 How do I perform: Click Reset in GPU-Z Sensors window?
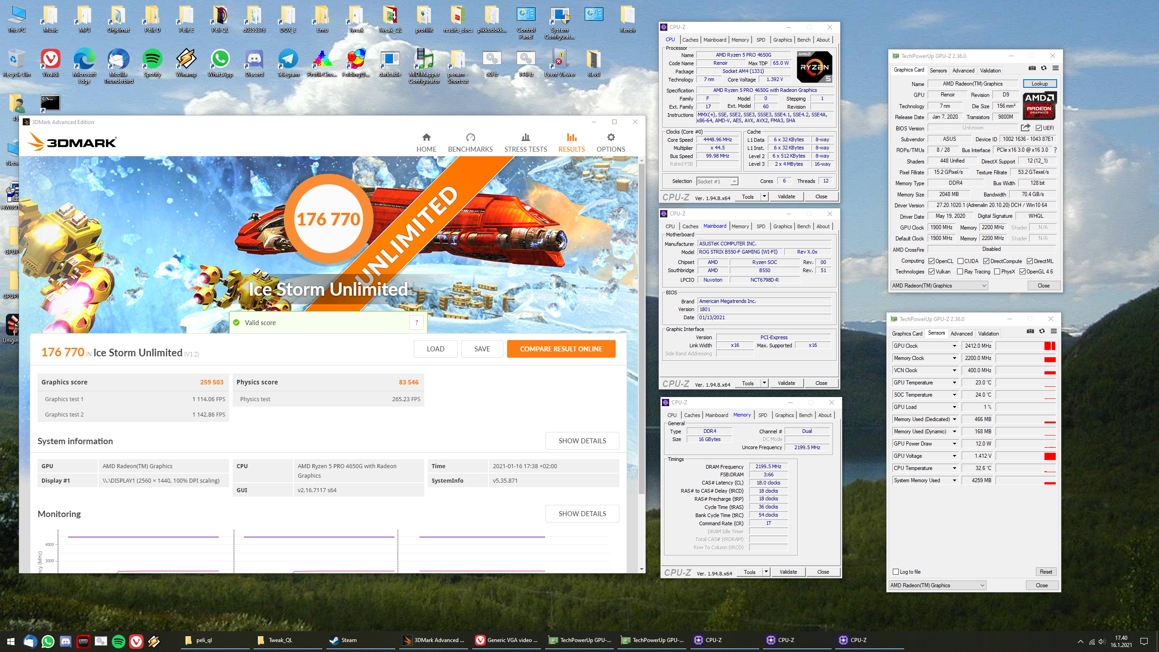[x=1045, y=571]
